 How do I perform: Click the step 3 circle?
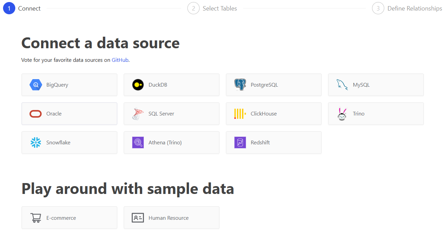[x=378, y=8]
